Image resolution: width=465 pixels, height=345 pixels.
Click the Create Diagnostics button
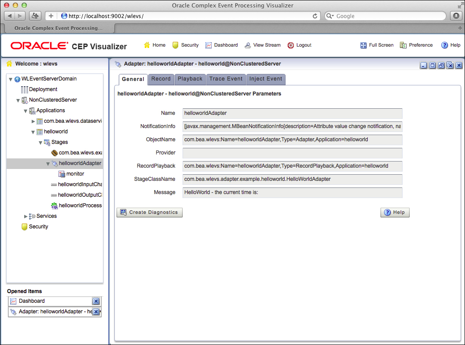point(149,213)
